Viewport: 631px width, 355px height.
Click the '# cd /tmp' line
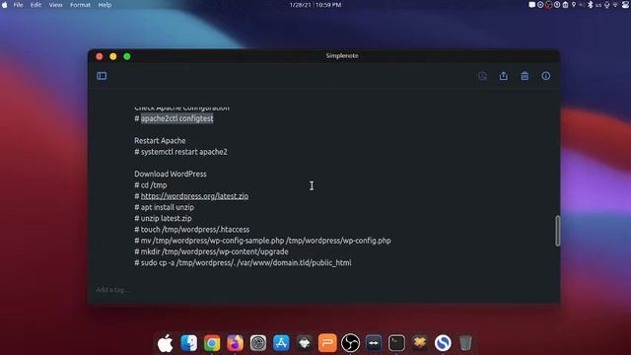[151, 185]
